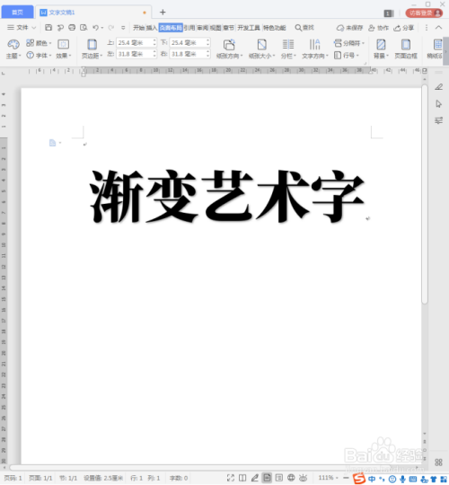449x485 pixels.
Task: Select the web layout globe icon
Action: (x=291, y=478)
